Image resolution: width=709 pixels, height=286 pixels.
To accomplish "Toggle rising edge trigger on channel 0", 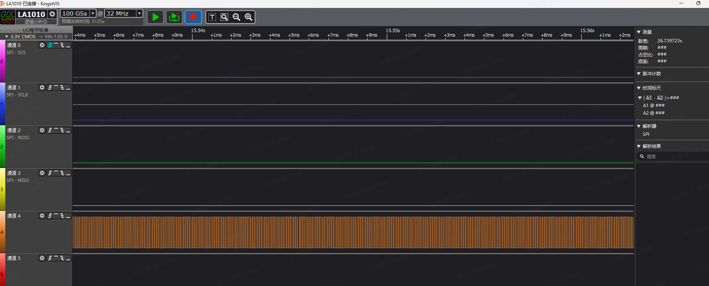I will pyautogui.click(x=50, y=45).
